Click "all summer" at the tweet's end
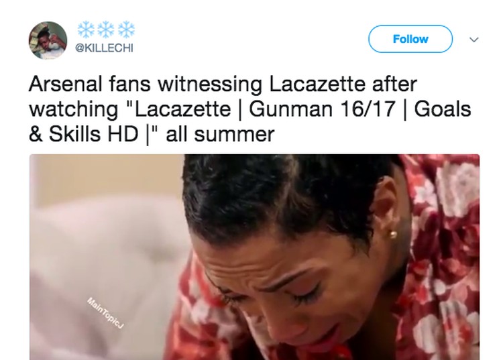Screen dimensions: 503x360 pyautogui.click(x=220, y=135)
